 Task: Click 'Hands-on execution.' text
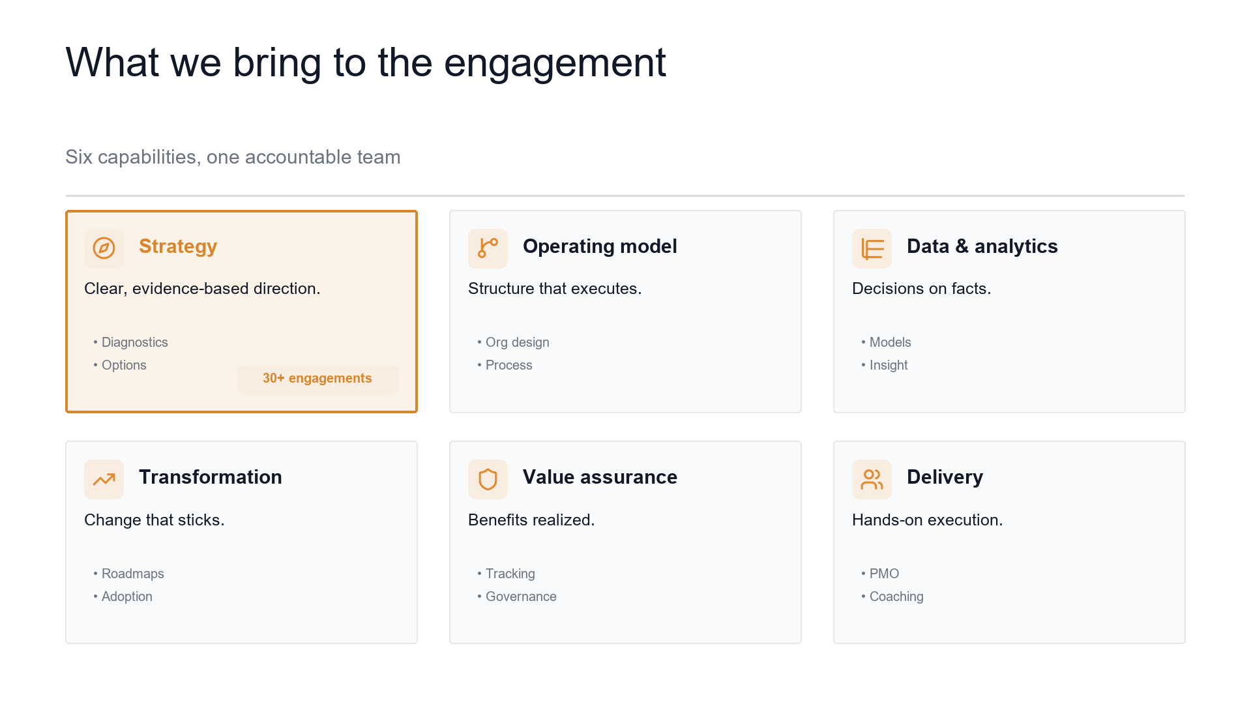pos(927,520)
